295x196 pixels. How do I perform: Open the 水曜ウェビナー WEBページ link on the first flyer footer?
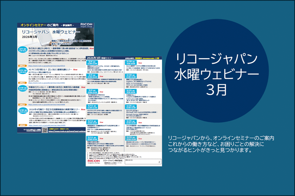point(67,131)
